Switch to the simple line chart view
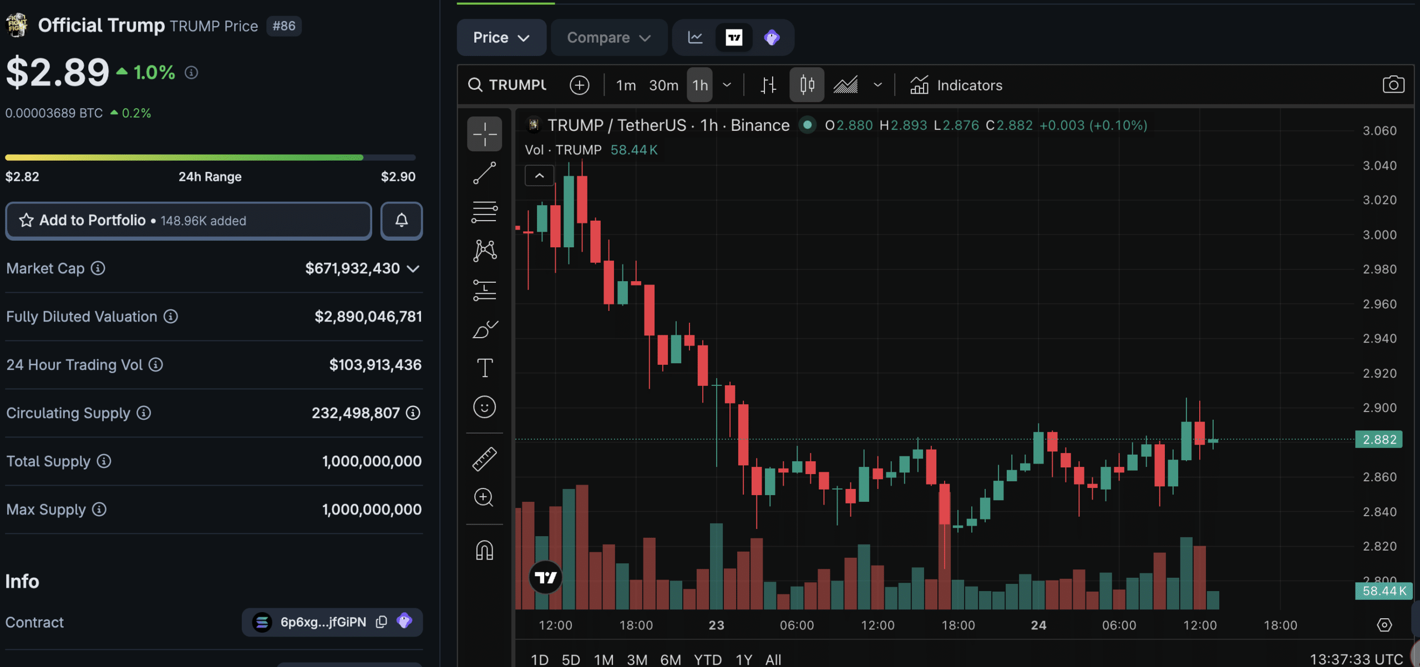1420x667 pixels. pos(694,37)
